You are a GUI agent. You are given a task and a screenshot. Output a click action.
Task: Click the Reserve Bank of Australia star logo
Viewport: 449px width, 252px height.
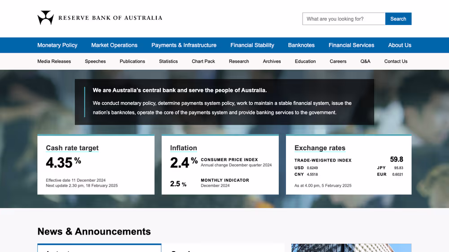[x=45, y=18]
